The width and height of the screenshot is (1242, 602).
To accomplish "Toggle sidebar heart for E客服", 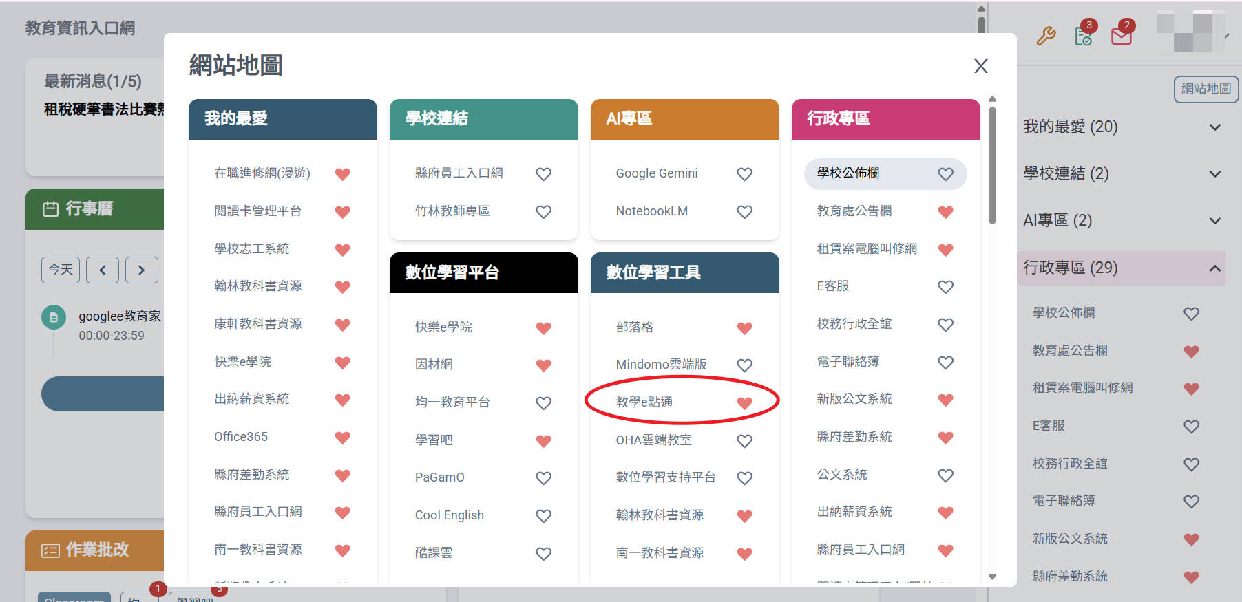I will tap(1192, 427).
